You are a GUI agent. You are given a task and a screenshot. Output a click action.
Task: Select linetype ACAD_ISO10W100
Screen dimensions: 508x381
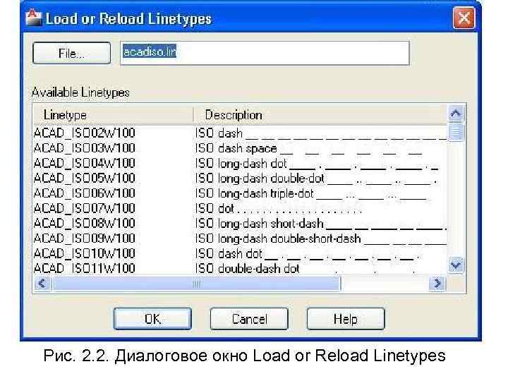pos(84,253)
